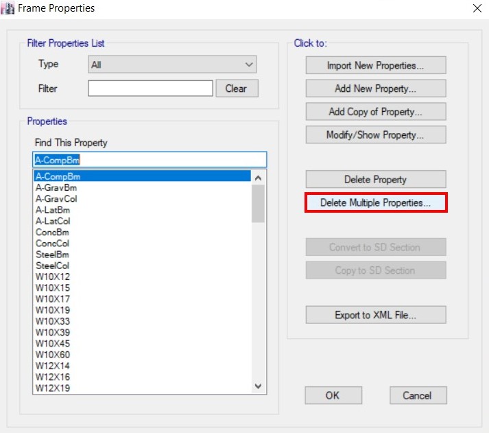
Task: Click Import New Properties button
Action: pos(376,65)
